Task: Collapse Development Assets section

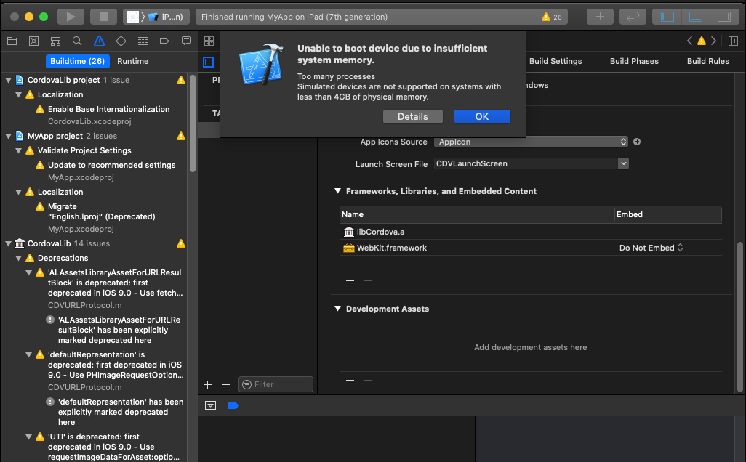Action: coord(338,309)
